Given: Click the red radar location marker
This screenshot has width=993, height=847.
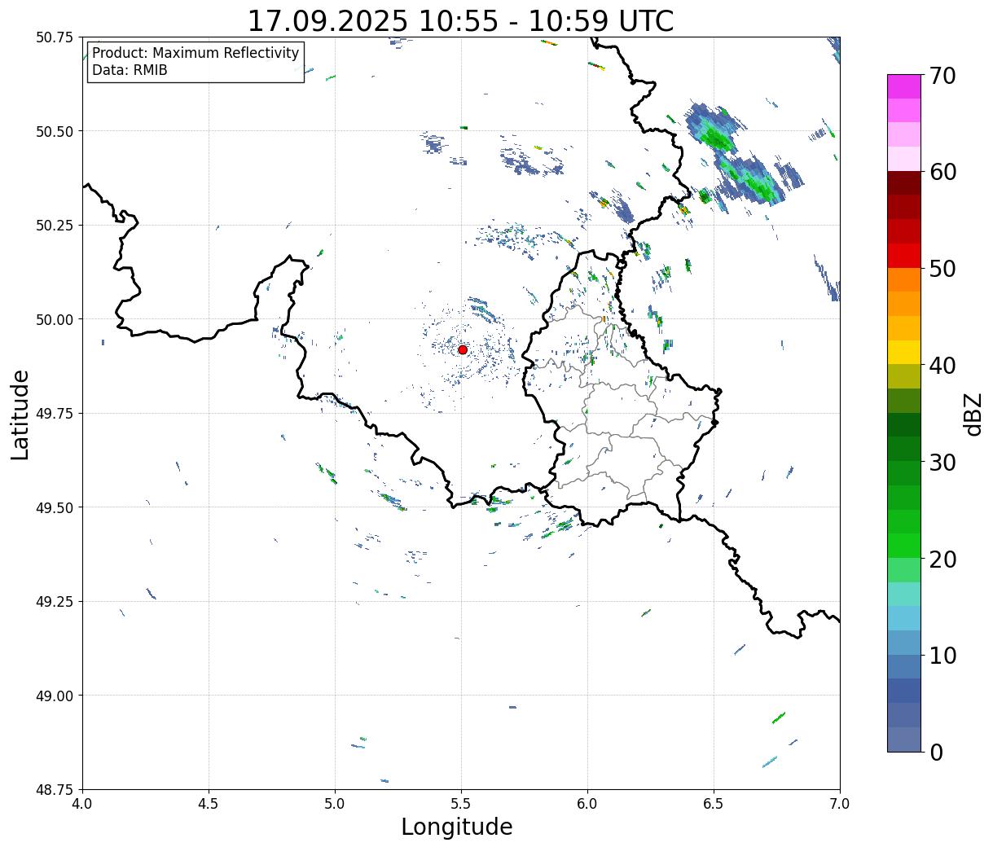Looking at the screenshot, I should [462, 349].
